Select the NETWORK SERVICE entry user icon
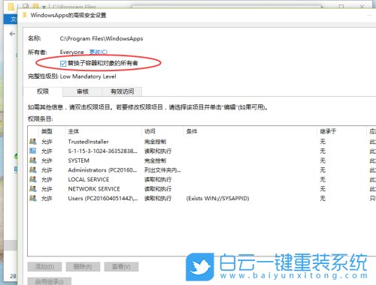Image resolution: width=376 pixels, height=285 pixels. (x=33, y=189)
